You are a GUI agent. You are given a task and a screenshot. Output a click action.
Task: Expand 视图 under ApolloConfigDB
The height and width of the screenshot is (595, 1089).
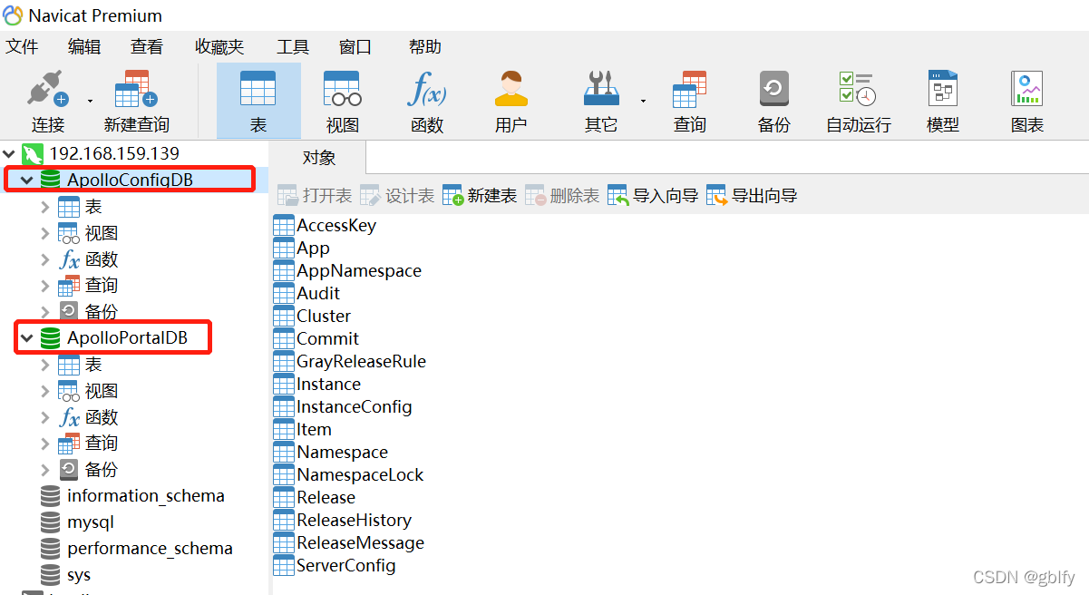click(x=45, y=233)
